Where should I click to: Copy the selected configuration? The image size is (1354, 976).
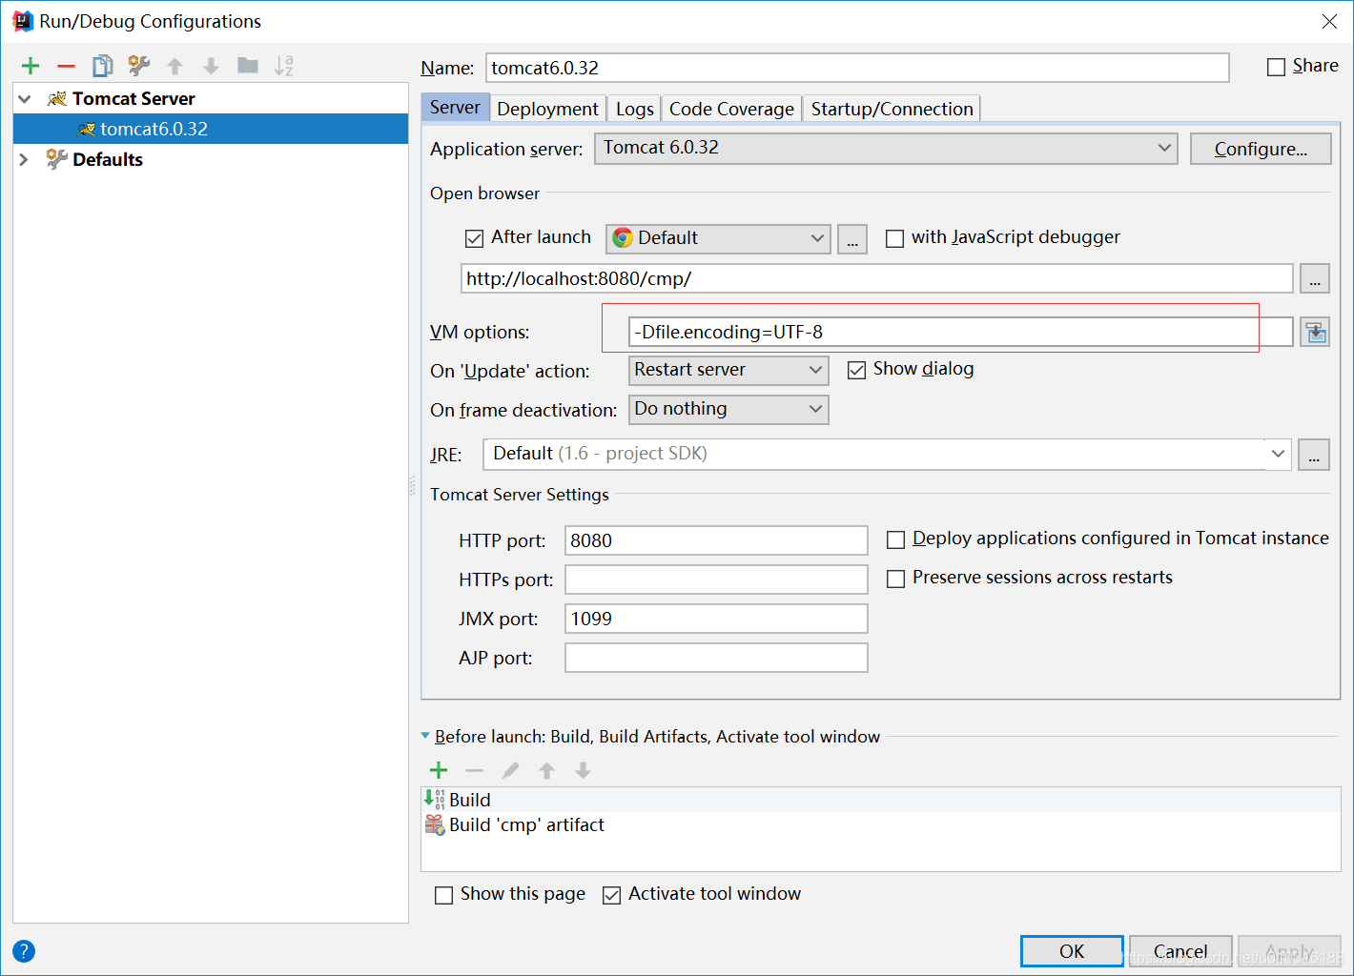pyautogui.click(x=102, y=66)
